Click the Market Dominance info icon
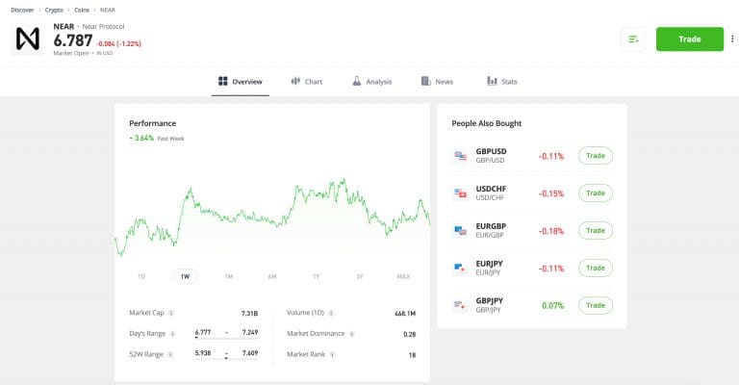 [352, 334]
